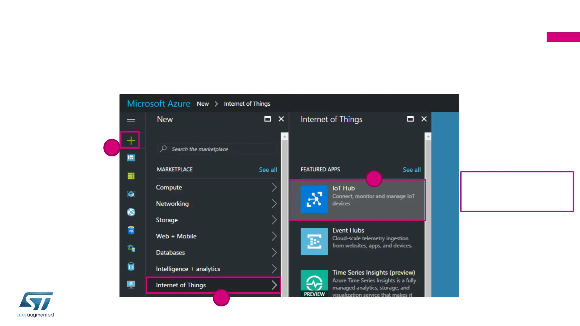
Task: Click the green plus New resource icon
Action: click(131, 140)
